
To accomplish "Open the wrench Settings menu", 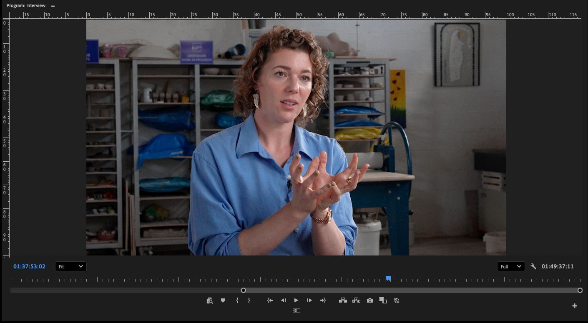I will coord(533,266).
